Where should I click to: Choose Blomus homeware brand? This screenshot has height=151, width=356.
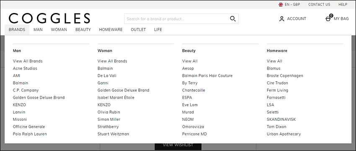pyautogui.click(x=273, y=68)
